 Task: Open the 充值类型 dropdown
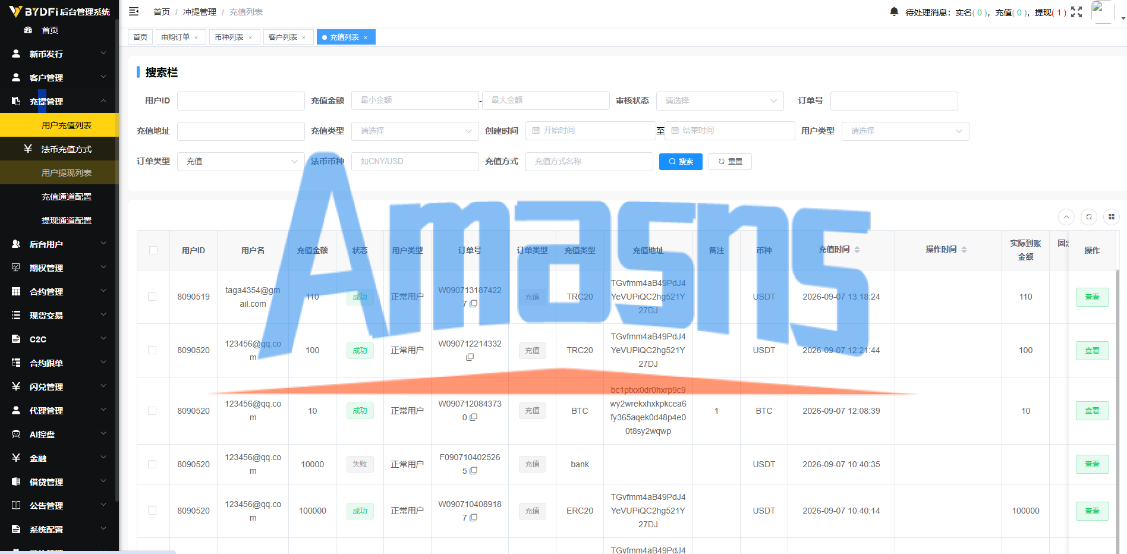[415, 131]
